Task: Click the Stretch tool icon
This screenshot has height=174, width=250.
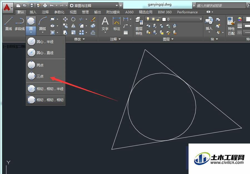Action: tap(65, 33)
